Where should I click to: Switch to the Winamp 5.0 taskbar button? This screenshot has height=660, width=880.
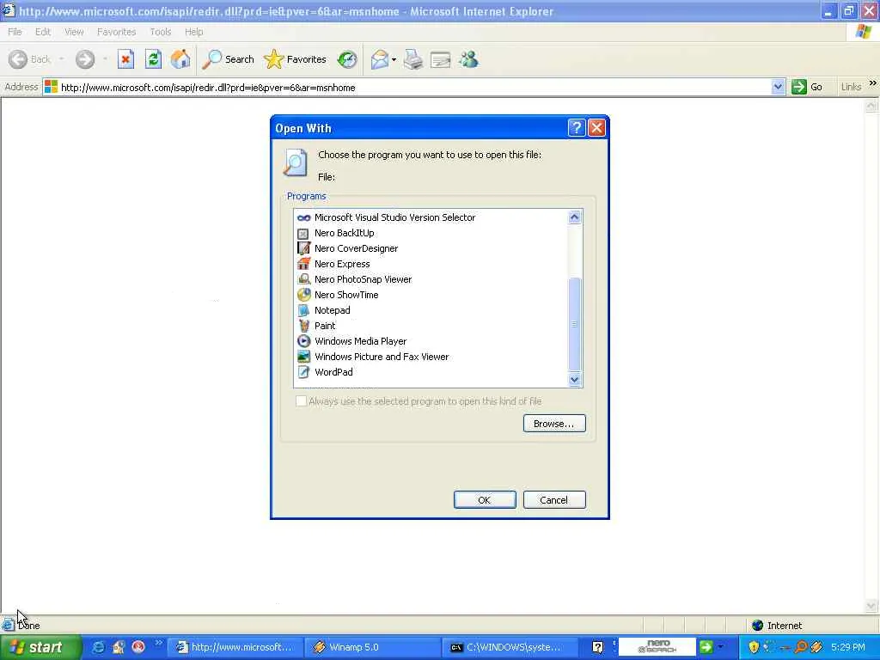click(x=372, y=647)
